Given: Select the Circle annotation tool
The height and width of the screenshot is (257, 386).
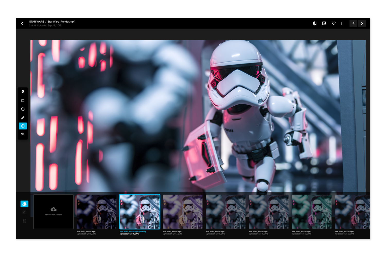Looking at the screenshot, I should click(x=23, y=109).
